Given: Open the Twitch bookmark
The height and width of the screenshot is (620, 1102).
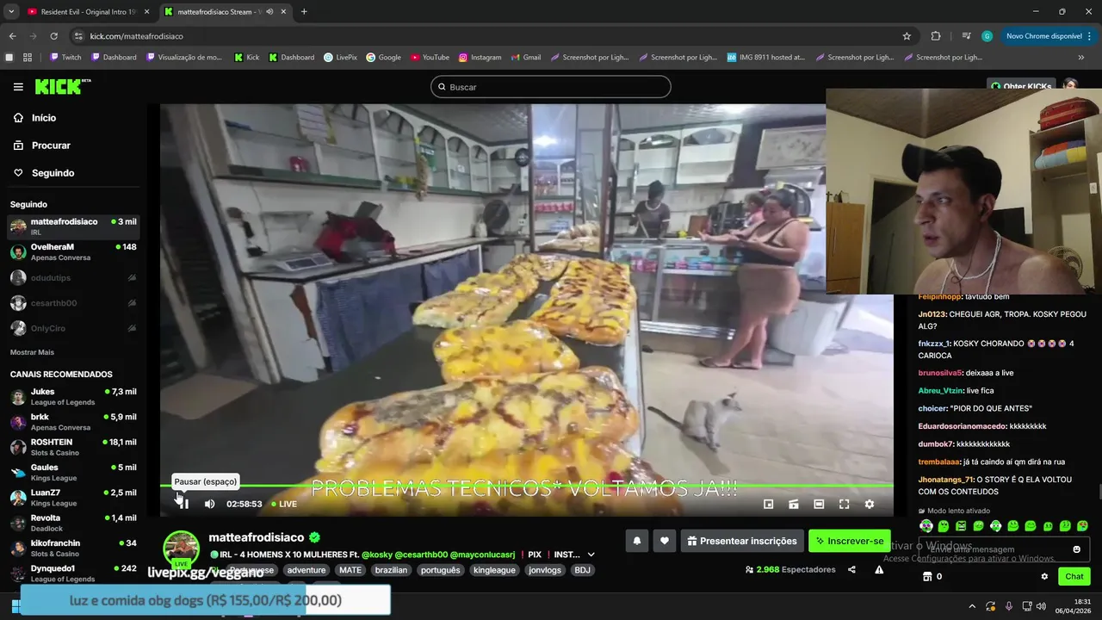Looking at the screenshot, I should point(65,58).
